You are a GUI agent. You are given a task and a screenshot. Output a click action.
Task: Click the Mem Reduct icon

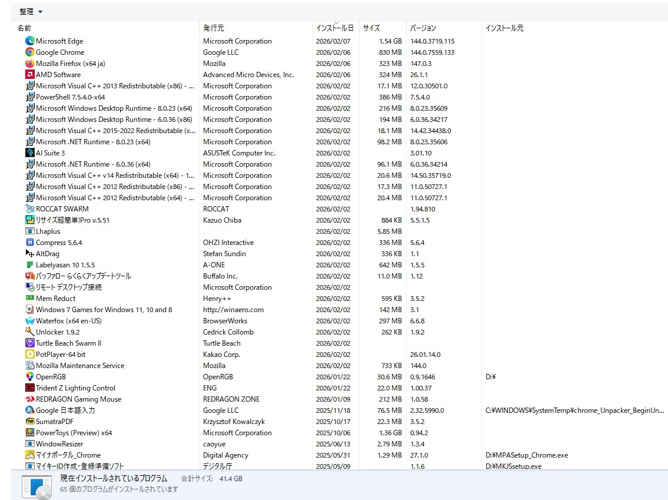tap(30, 298)
